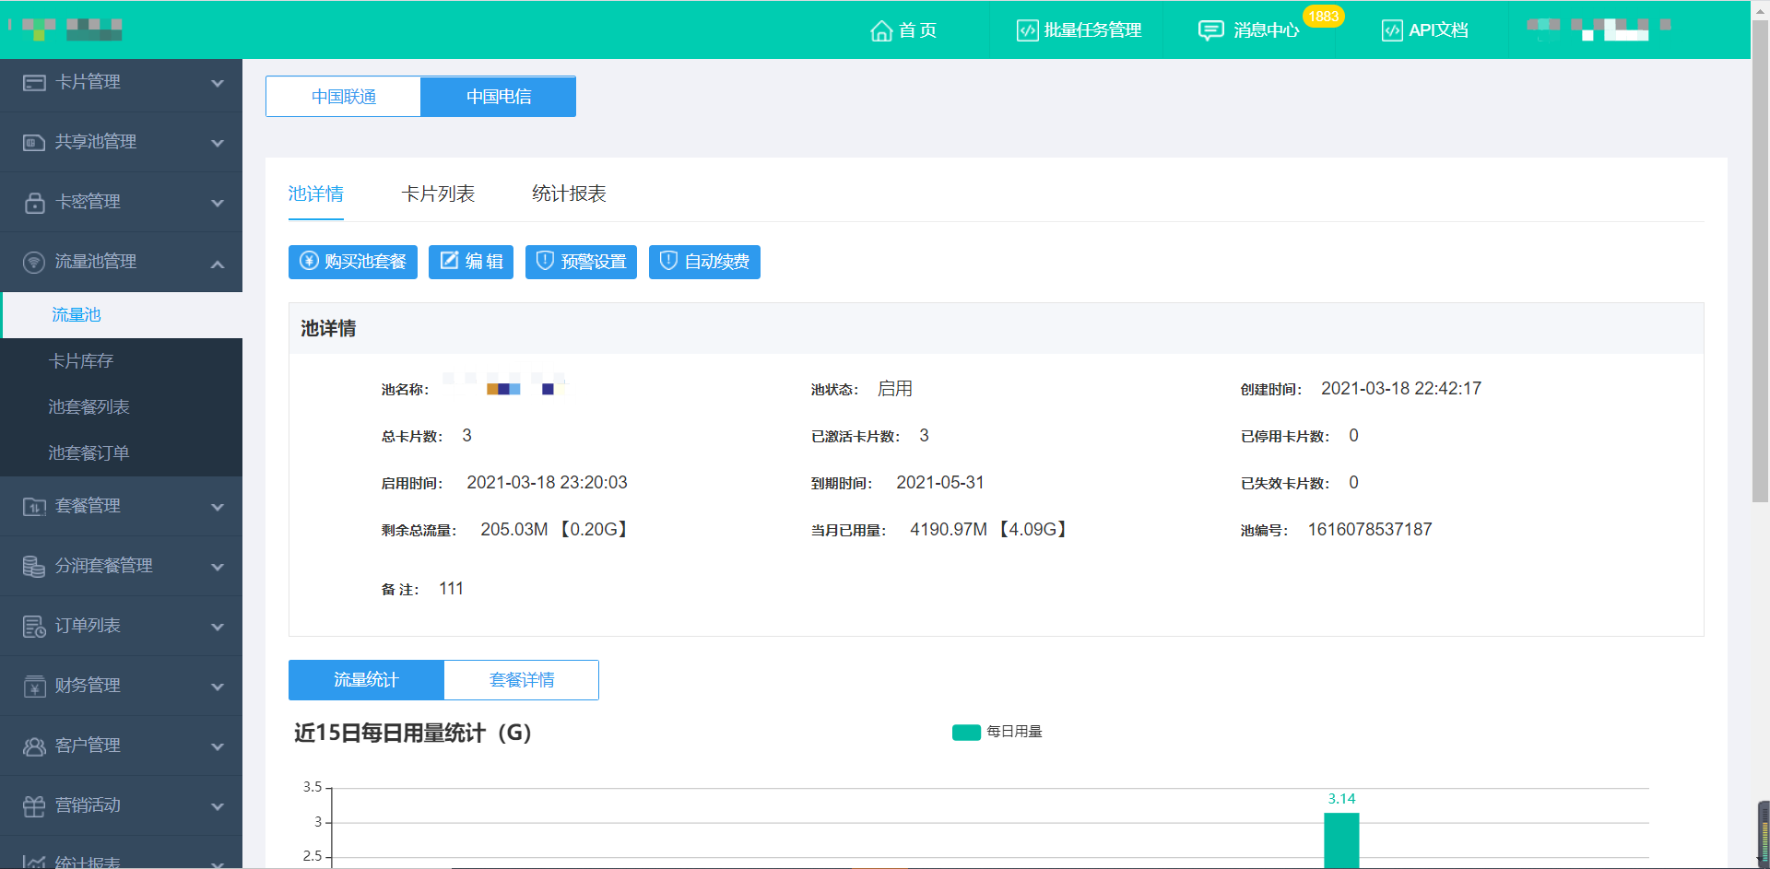
Task: Open the 统计报表 tab in main panel
Action: [569, 194]
